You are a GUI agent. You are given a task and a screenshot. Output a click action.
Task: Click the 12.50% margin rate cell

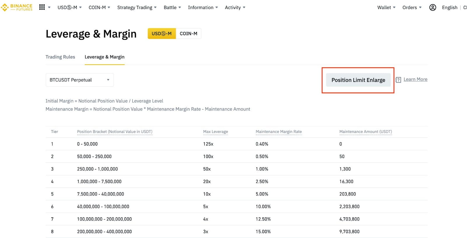(x=263, y=219)
